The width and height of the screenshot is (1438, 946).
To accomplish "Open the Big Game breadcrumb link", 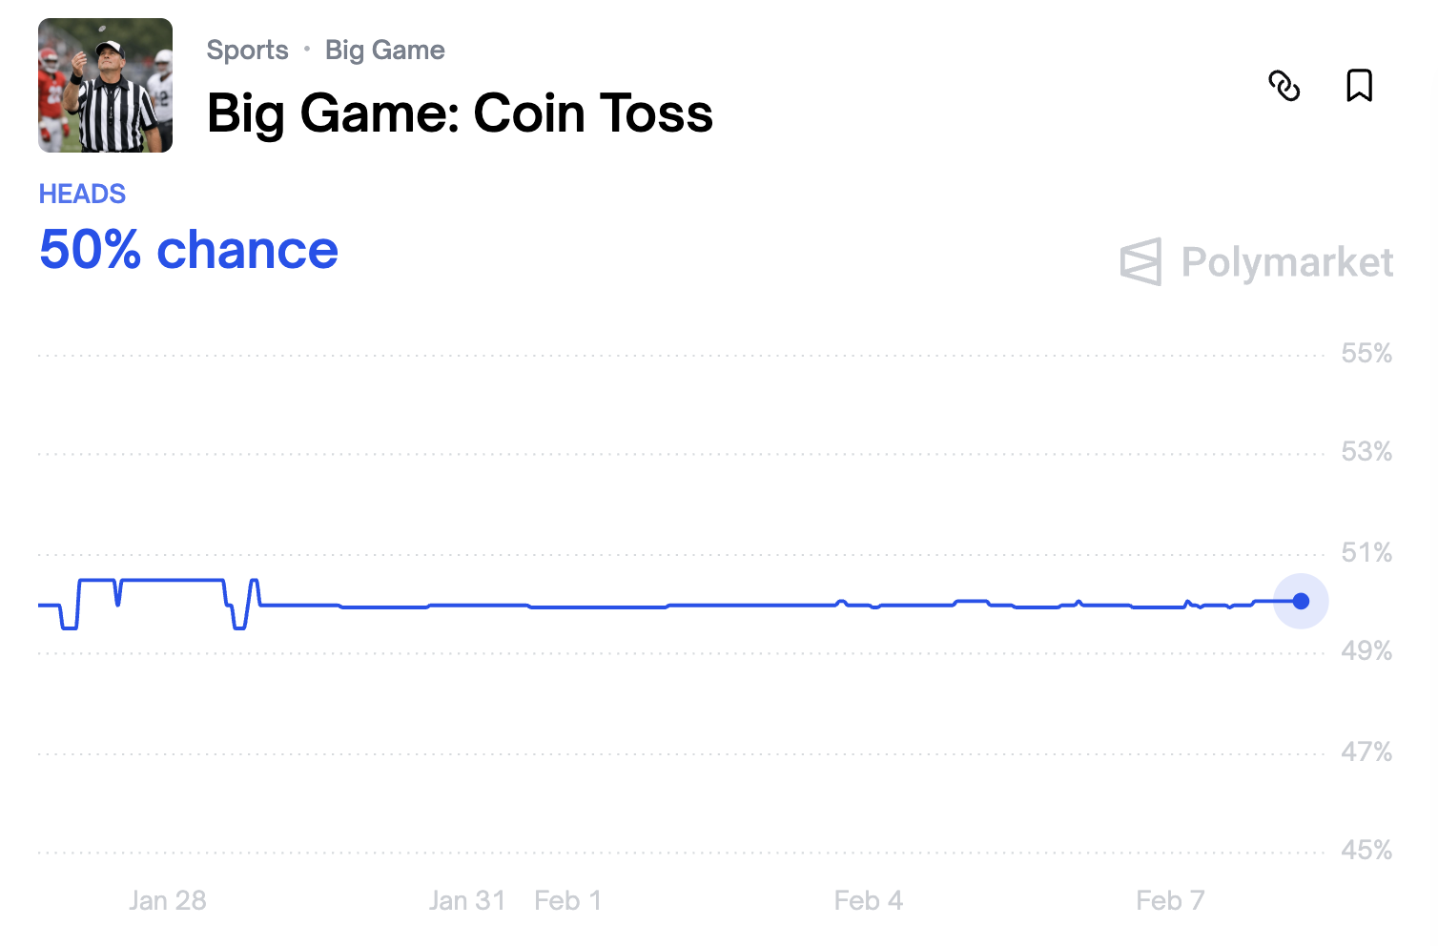I will point(384,50).
